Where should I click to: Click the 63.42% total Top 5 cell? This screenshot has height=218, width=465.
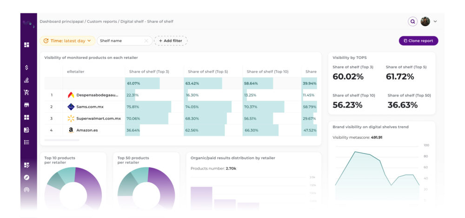click(213, 83)
